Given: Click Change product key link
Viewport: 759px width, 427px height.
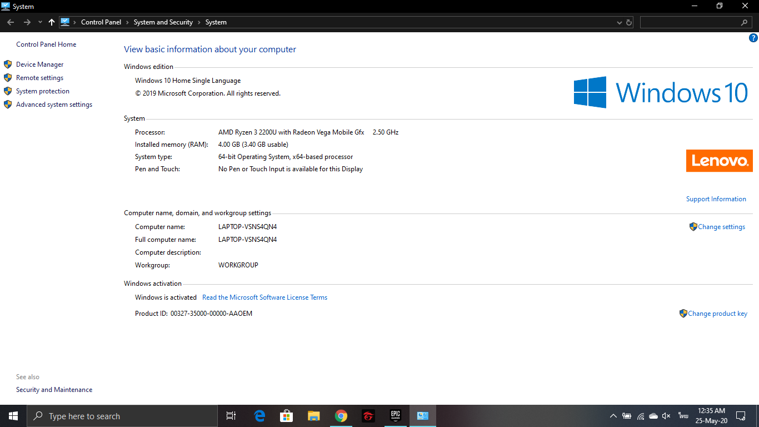Looking at the screenshot, I should point(718,314).
